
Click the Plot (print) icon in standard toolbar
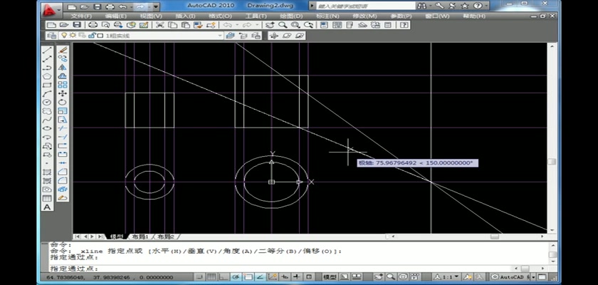93,25
